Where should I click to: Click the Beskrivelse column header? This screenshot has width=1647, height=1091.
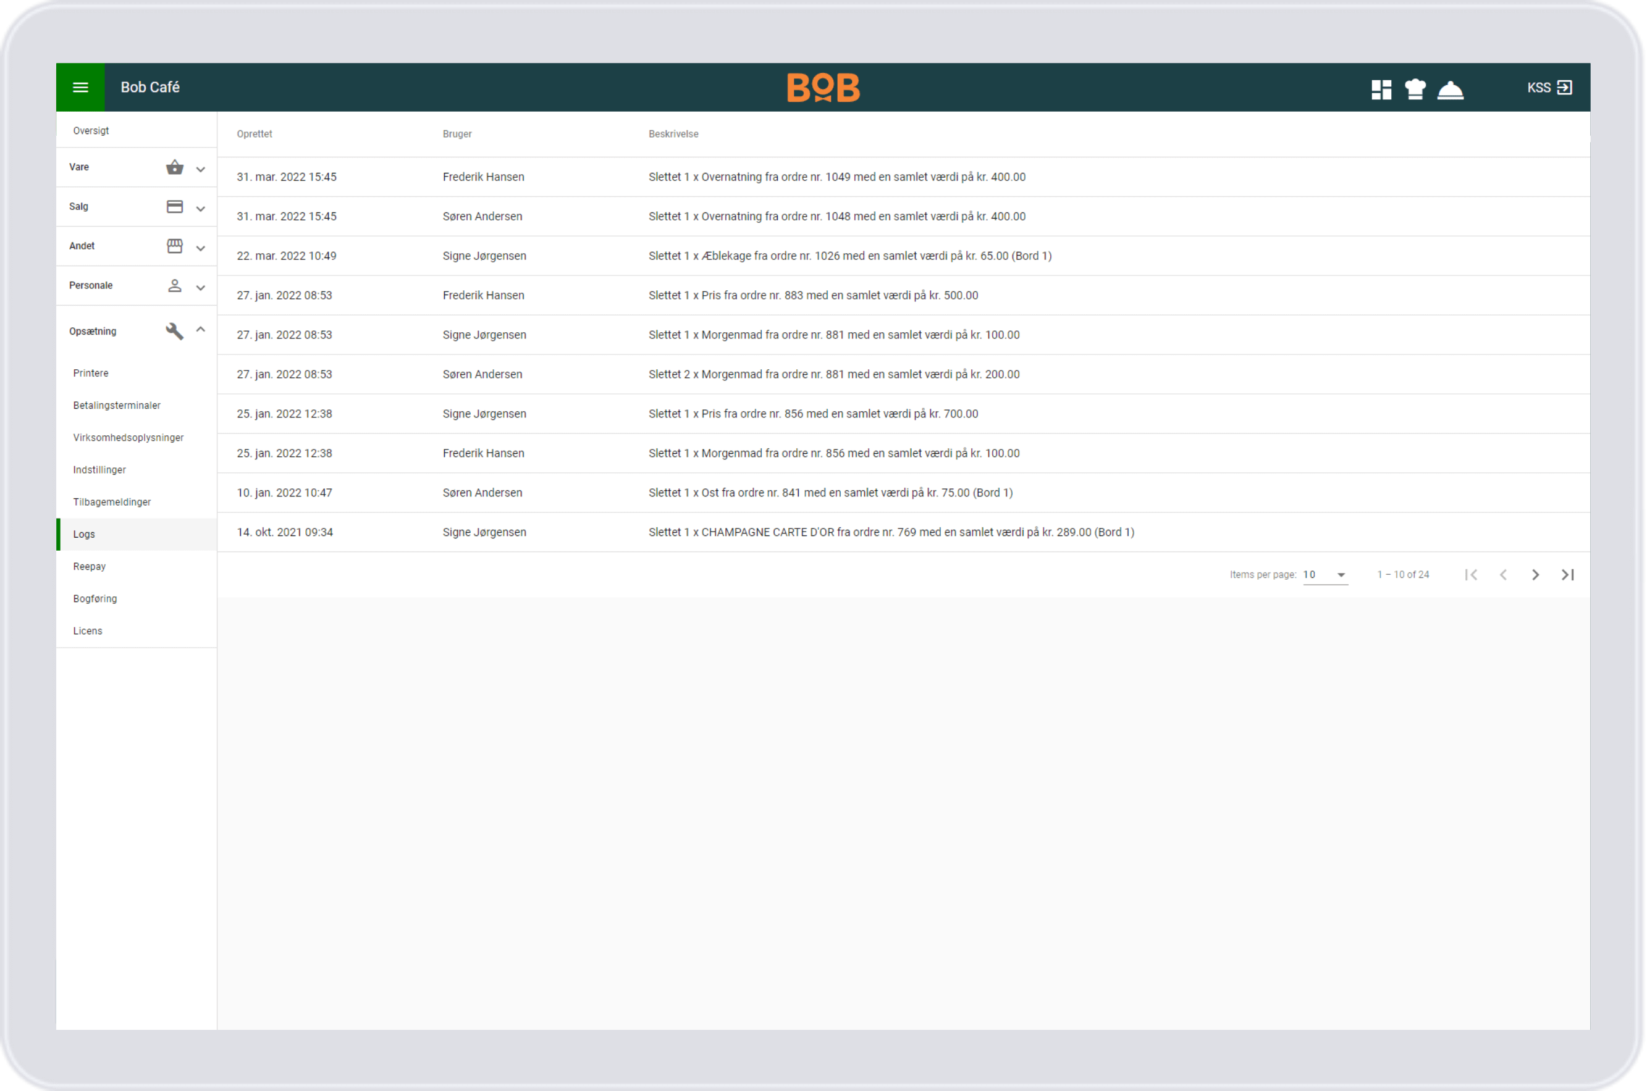674,134
